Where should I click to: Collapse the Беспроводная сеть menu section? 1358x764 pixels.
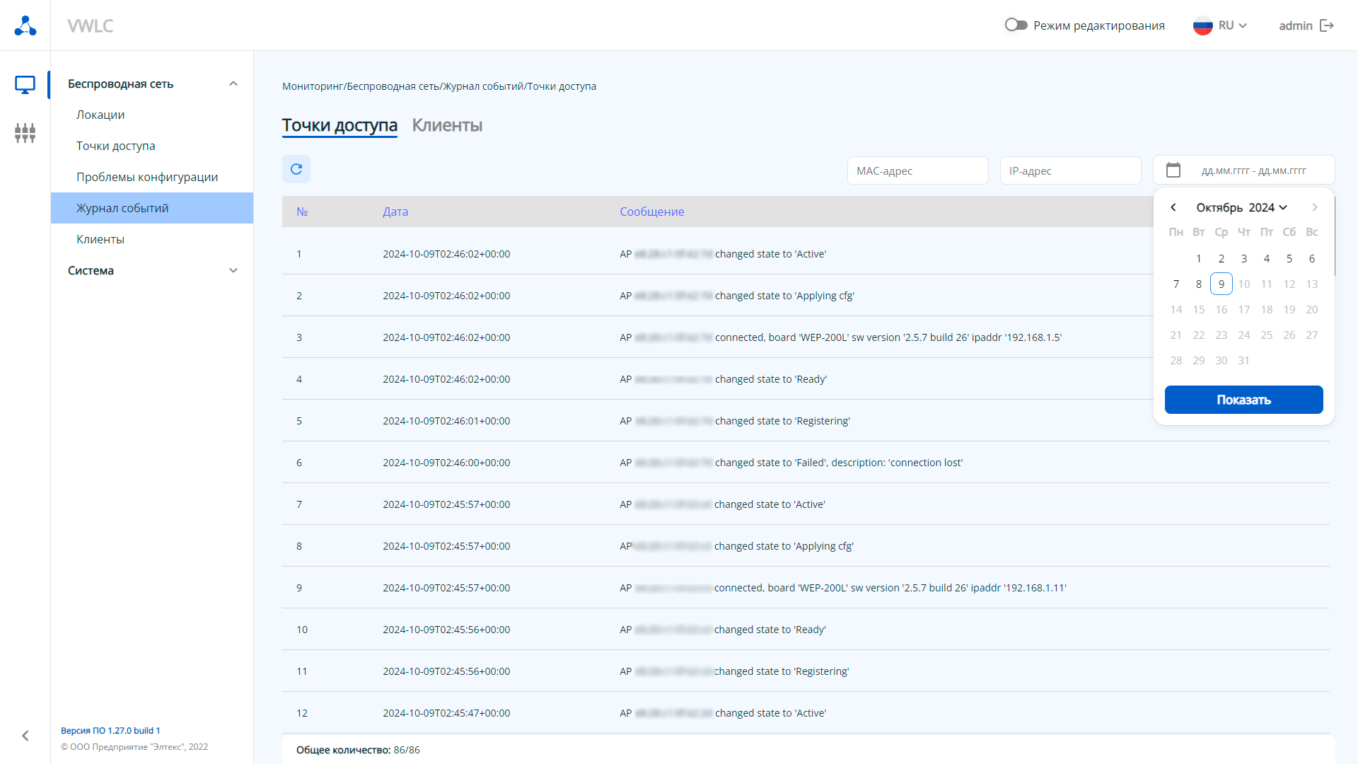tap(233, 83)
